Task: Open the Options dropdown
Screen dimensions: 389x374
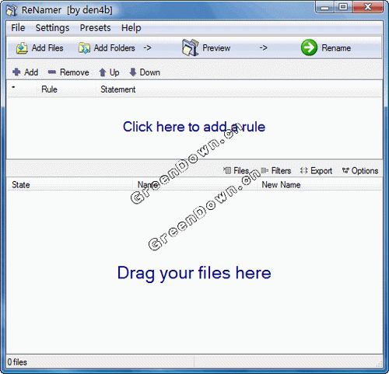Action: (360, 170)
